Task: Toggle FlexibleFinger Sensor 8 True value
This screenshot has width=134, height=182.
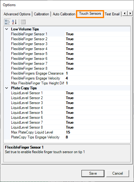Action: point(97,68)
